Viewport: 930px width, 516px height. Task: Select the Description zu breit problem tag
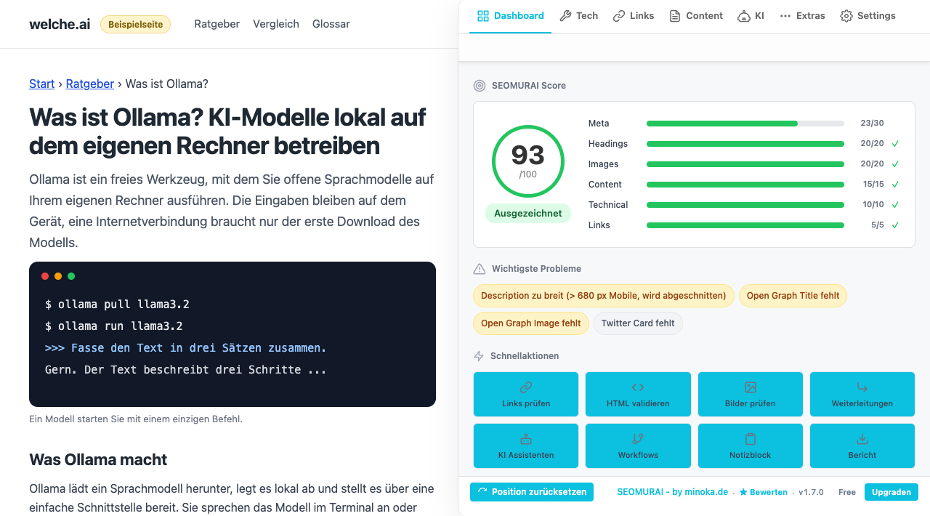tap(603, 296)
